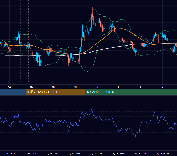Click the 7/24 14:00 date label
Screen dimensions: 177x156
(9, 153)
